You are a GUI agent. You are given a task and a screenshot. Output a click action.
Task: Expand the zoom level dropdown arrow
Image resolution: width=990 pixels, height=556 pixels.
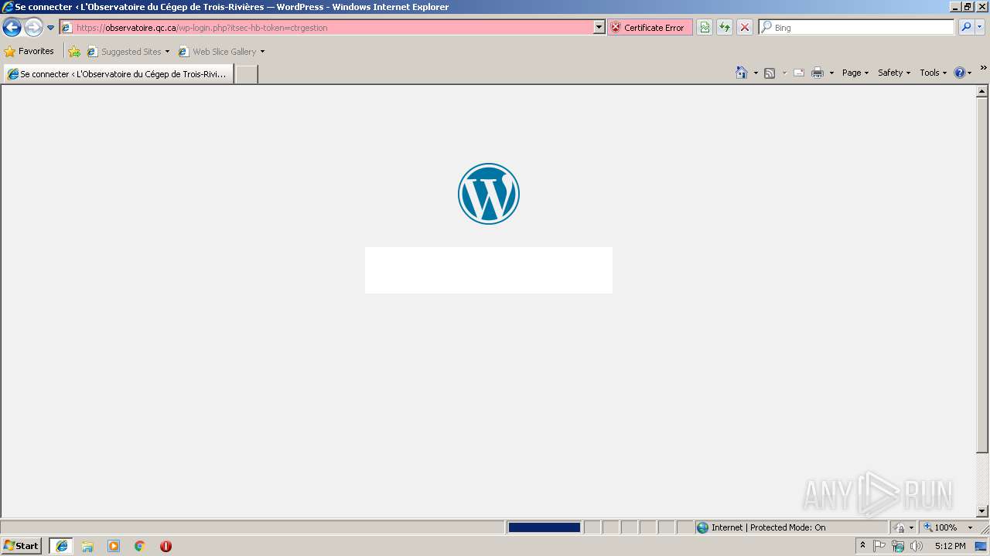point(970,527)
